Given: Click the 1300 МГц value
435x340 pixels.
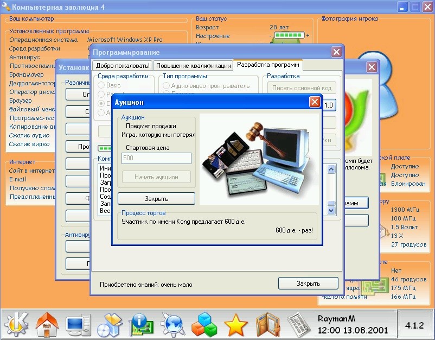Looking at the screenshot, I should coord(405,210).
